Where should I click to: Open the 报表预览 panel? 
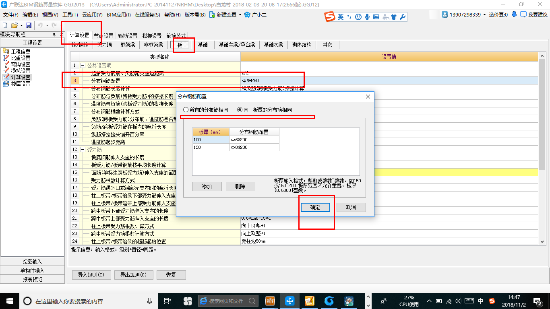pos(33,279)
